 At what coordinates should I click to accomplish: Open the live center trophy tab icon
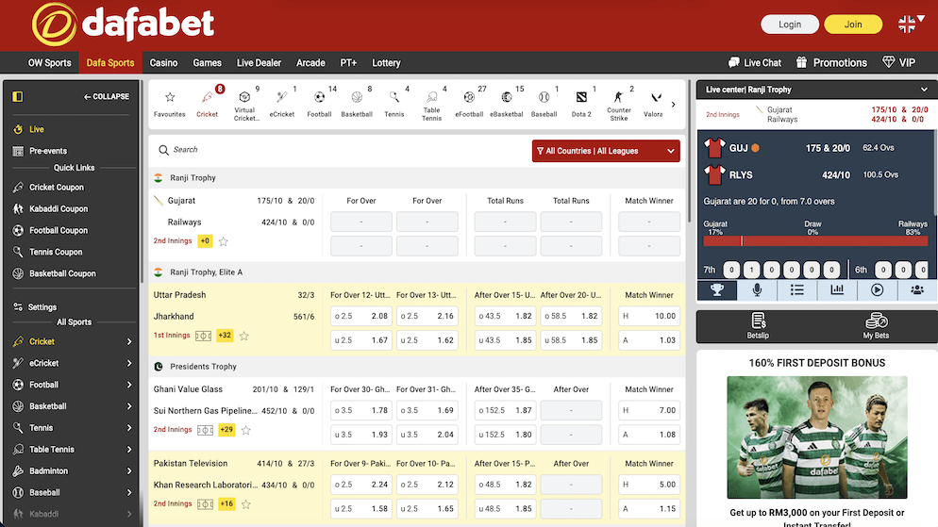click(x=716, y=290)
